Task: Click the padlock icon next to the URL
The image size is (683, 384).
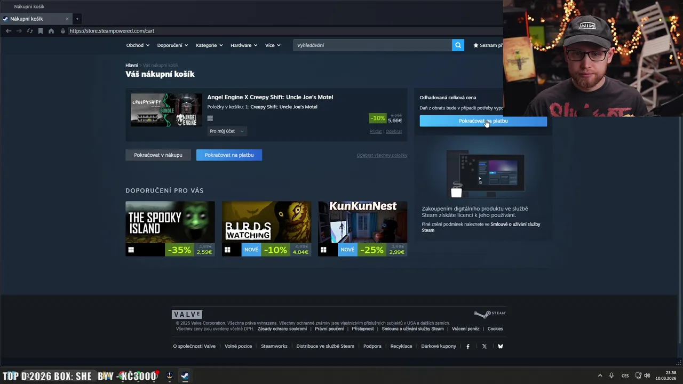Action: point(63,31)
